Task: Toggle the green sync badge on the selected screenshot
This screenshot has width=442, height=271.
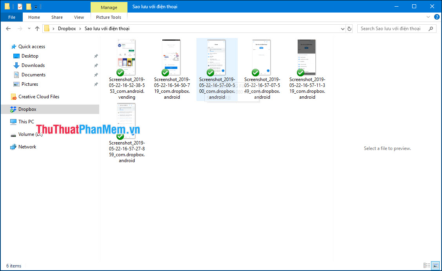Action: 210,72
